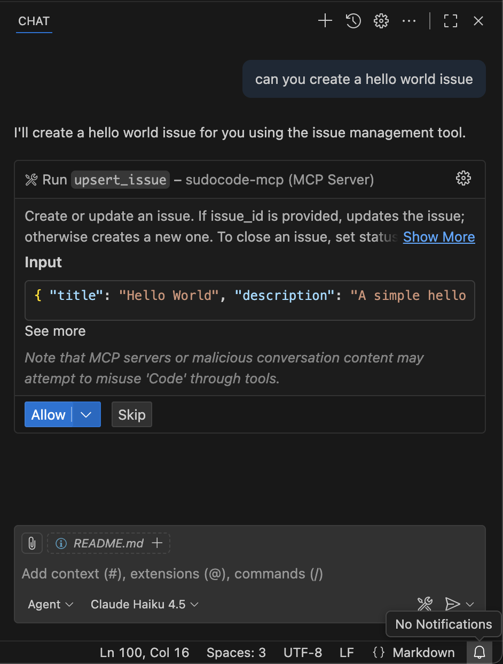Attach a file with the paperclip
The height and width of the screenshot is (664, 503).
tap(32, 543)
